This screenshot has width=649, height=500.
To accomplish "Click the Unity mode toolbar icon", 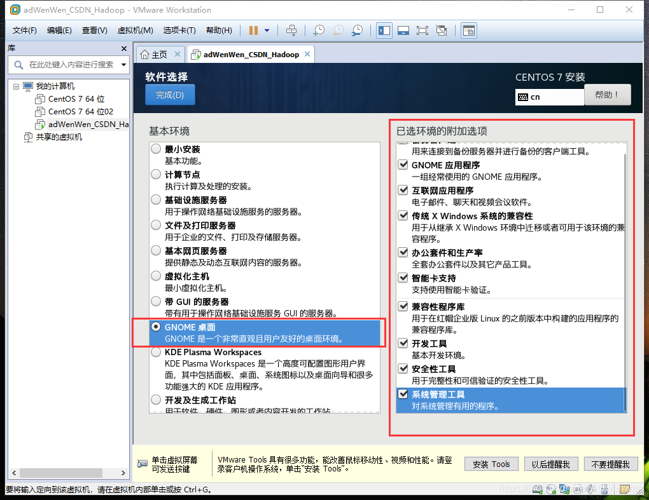I will coord(442,30).
